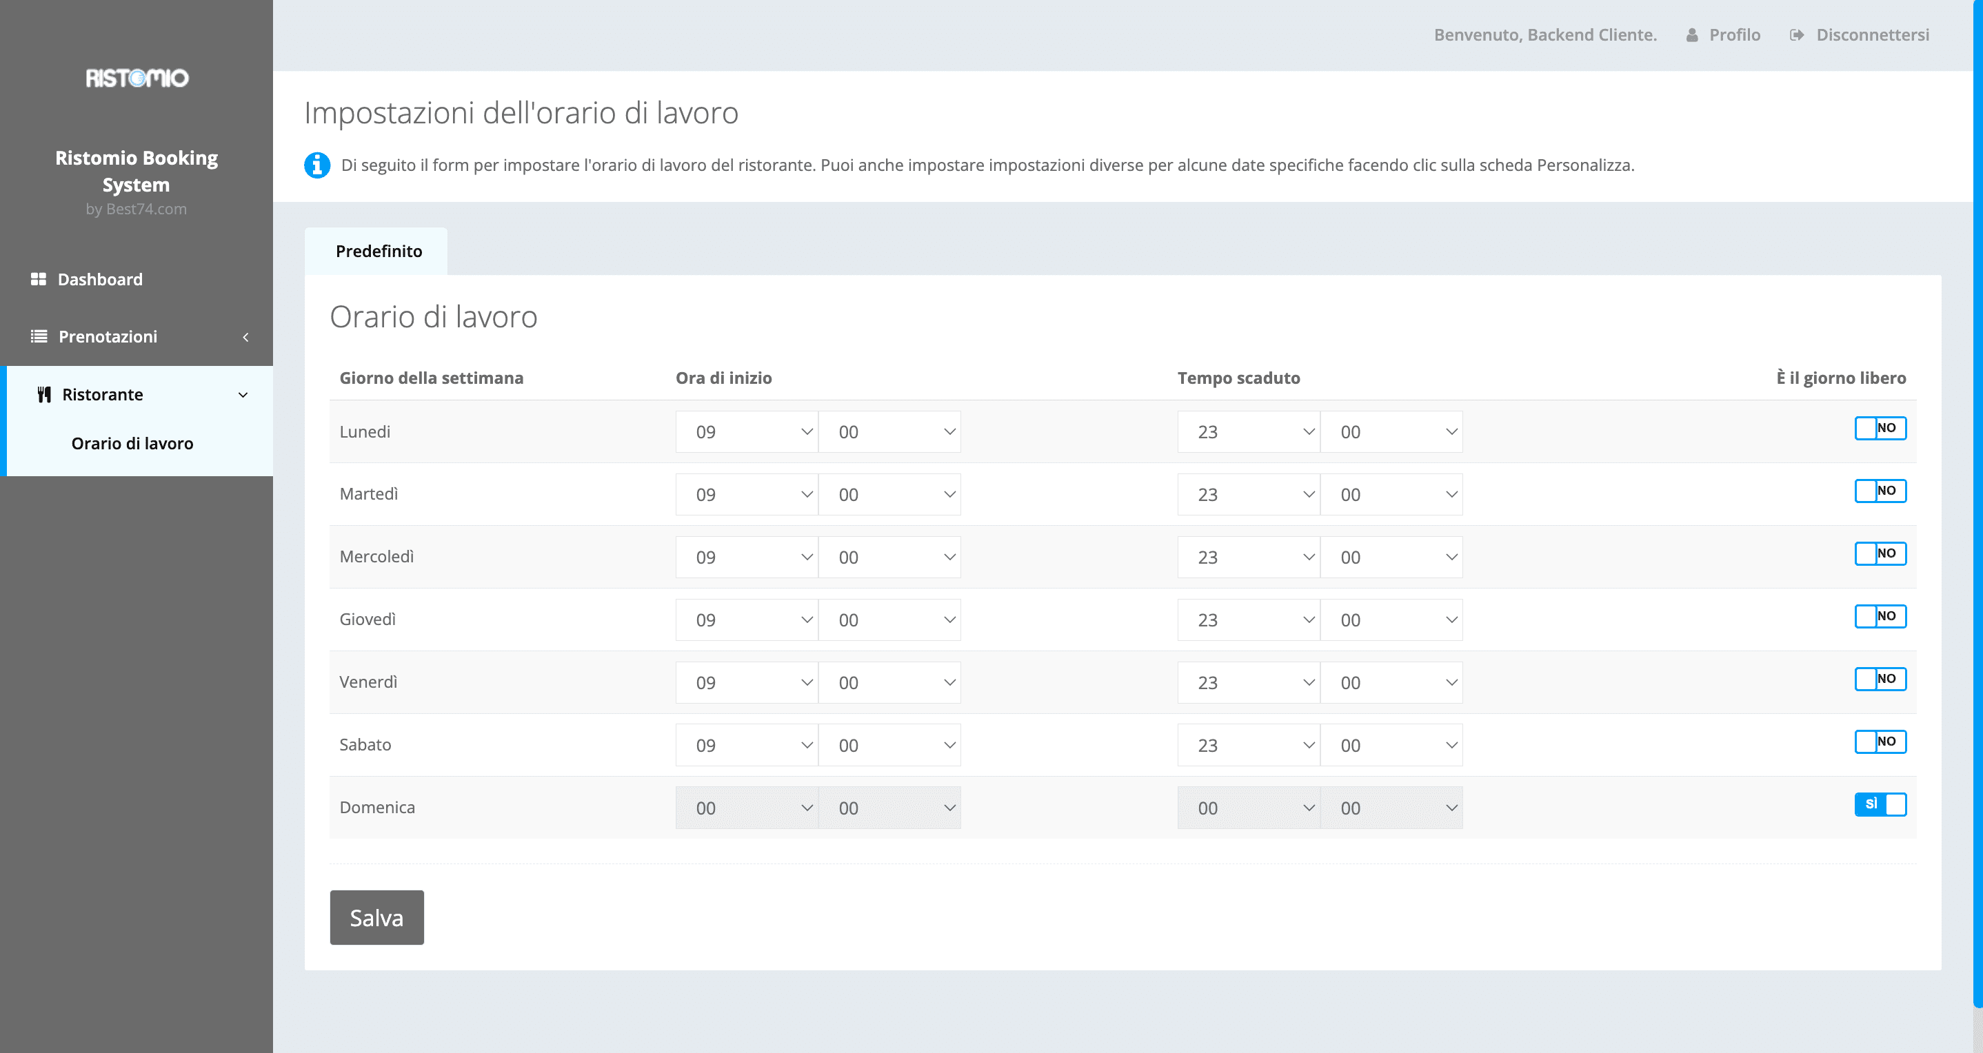1983x1053 pixels.
Task: Click the Prenotazioni list icon
Action: [38, 336]
